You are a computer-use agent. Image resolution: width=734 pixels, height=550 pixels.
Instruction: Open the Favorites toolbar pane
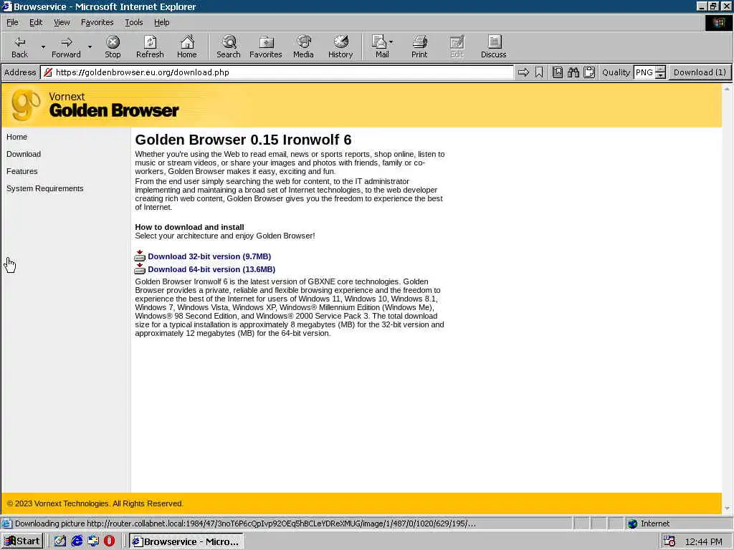coord(265,47)
